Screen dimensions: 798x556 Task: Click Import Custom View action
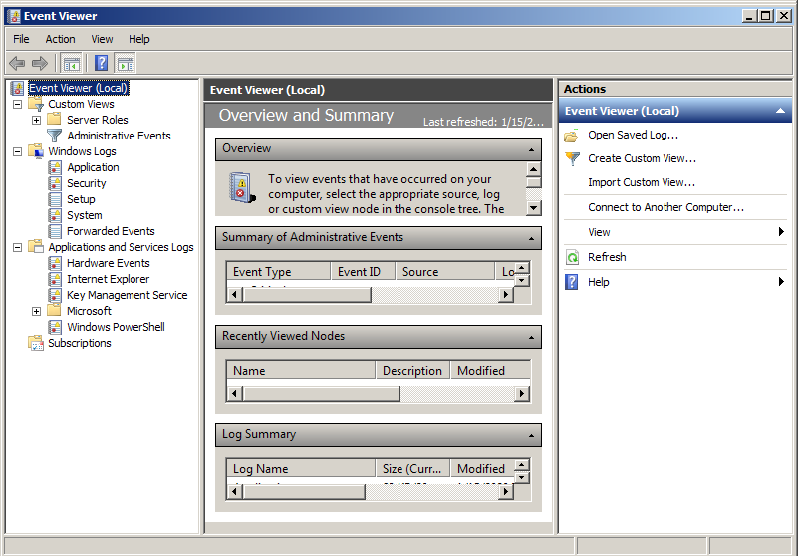[x=642, y=182]
